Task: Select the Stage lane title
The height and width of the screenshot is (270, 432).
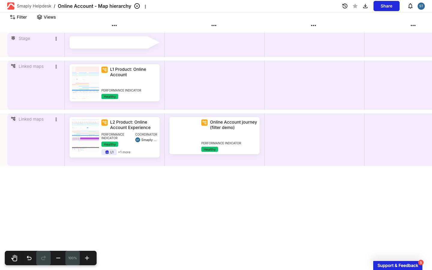Action: pos(24,38)
